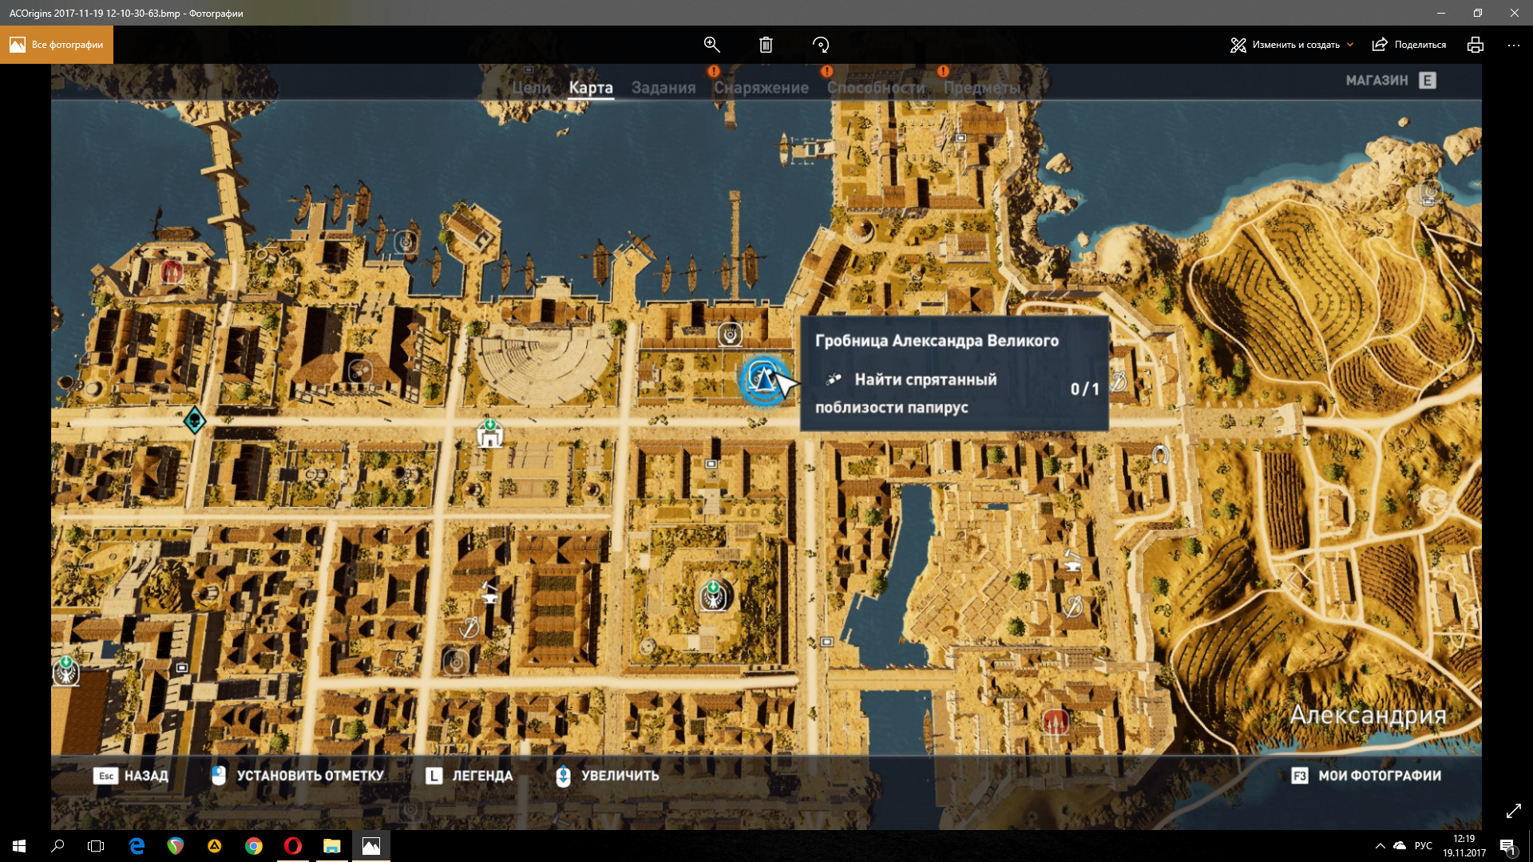This screenshot has height=862, width=1533.
Task: Show hidden tray icons chevron
Action: click(1380, 846)
